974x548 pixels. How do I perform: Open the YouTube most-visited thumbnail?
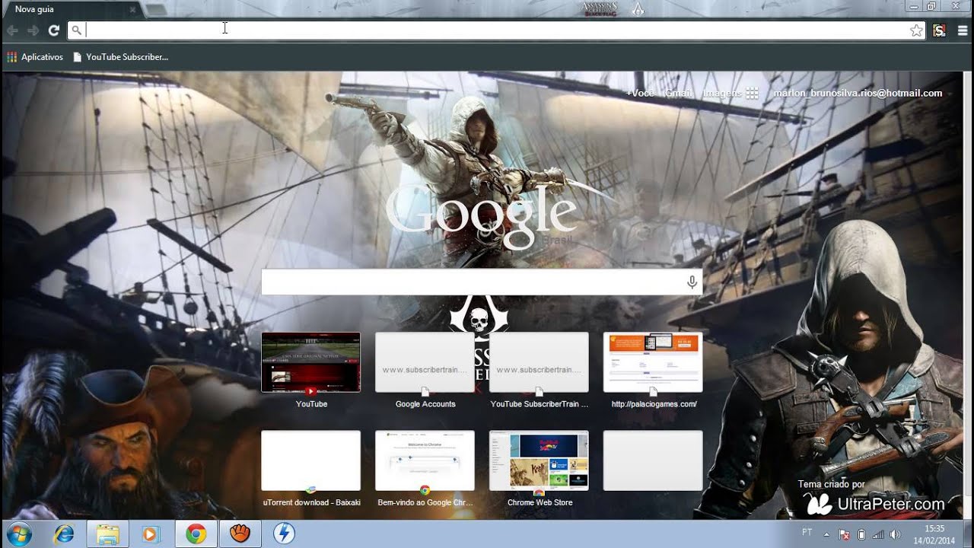pos(310,362)
